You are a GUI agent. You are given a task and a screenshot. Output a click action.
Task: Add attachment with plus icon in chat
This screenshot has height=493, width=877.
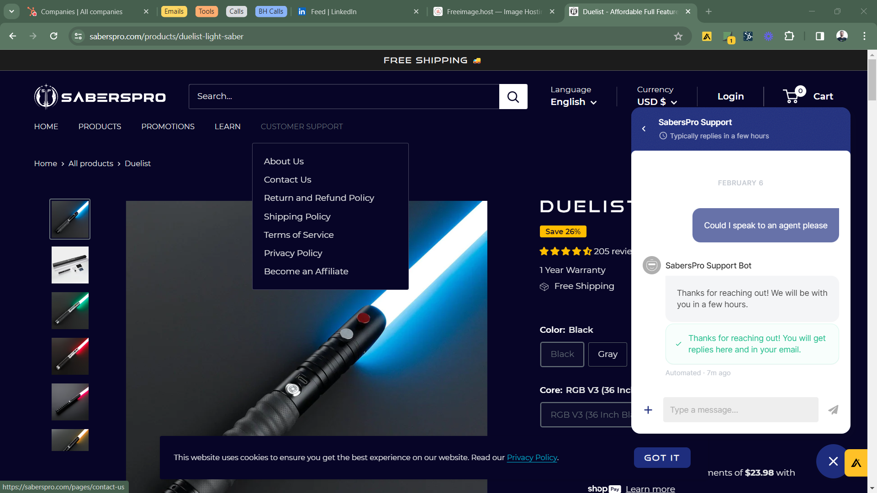[x=648, y=410]
